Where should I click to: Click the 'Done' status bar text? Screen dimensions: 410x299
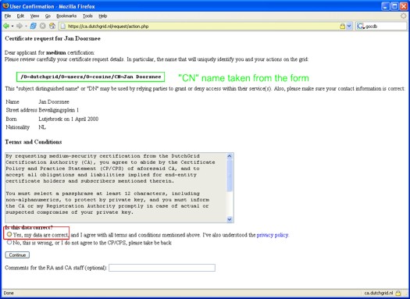coord(9,293)
